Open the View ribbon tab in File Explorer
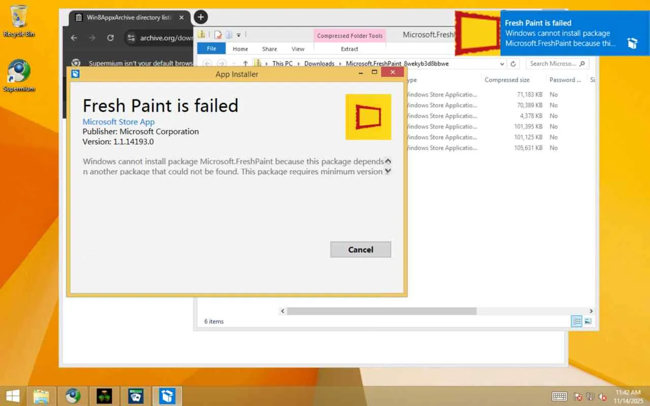The image size is (650, 406). coord(298,49)
